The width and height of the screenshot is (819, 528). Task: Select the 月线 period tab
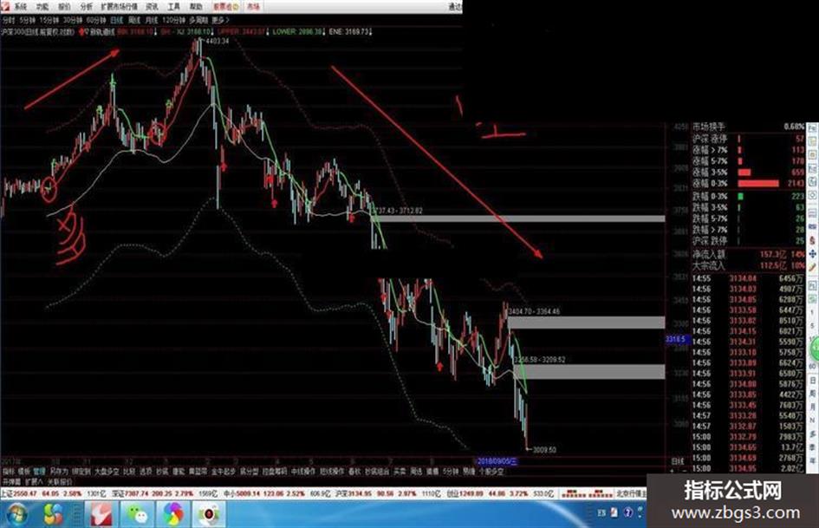point(152,21)
